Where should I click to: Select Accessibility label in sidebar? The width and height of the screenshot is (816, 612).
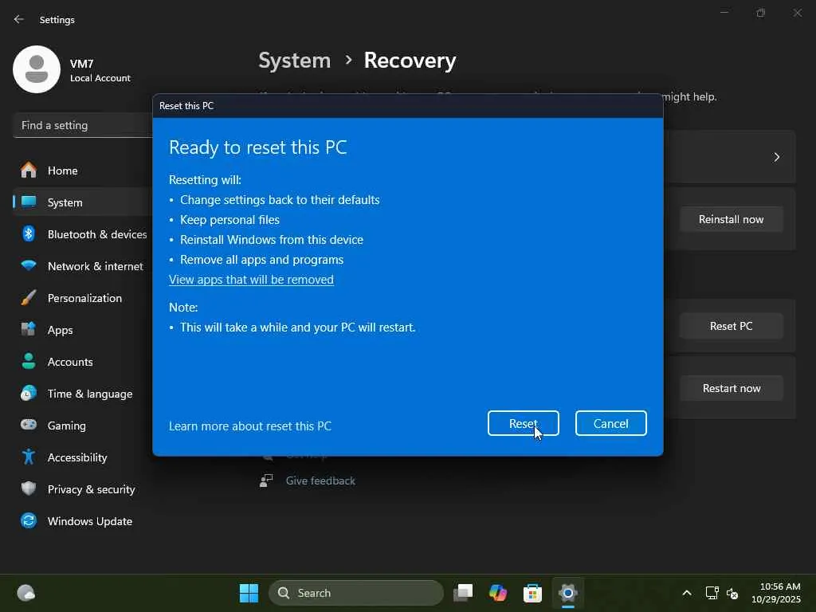77,457
